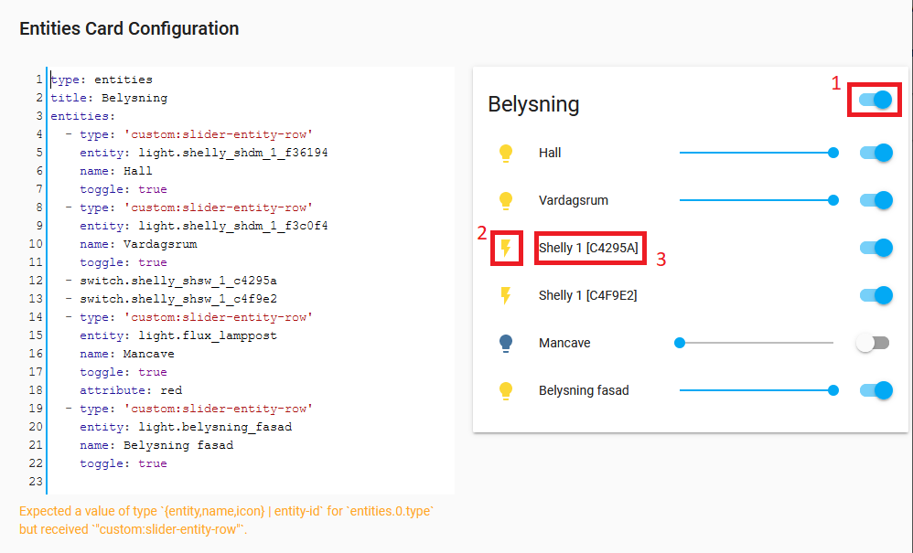Image resolution: width=913 pixels, height=553 pixels.
Task: Toggle the Shelly 1 [C4295A] switch
Action: (875, 248)
